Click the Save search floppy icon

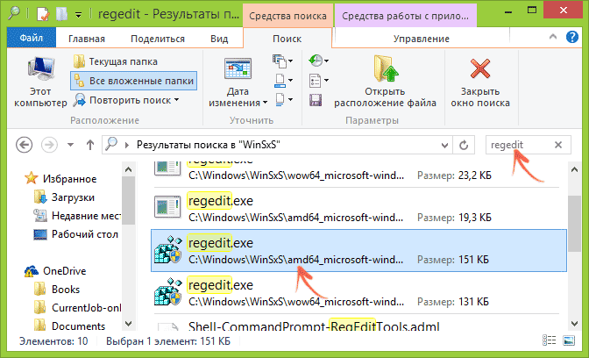[316, 100]
